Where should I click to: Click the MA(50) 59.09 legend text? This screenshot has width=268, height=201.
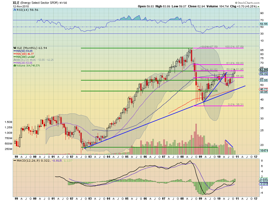(x=24, y=51)
